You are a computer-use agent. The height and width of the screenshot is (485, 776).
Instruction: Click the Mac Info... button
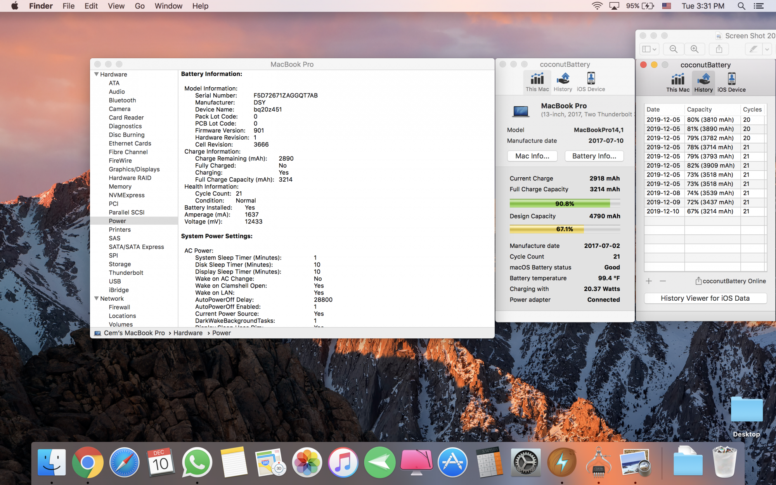532,156
